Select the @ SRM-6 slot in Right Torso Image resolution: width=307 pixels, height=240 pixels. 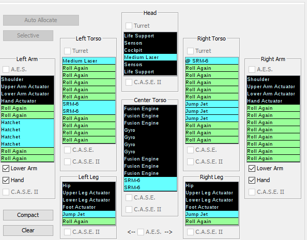212,61
